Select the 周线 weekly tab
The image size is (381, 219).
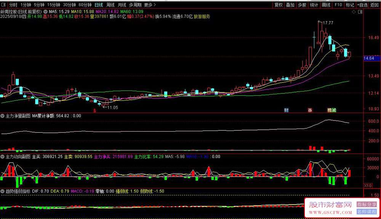point(110,5)
